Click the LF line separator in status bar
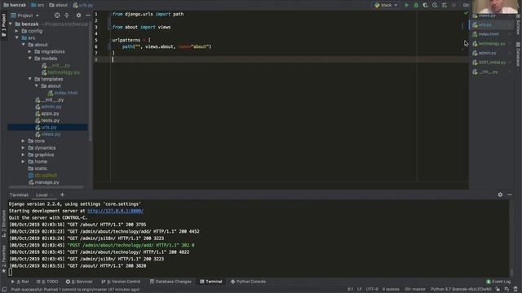Viewport: 522px width, 293px height. coord(359,290)
